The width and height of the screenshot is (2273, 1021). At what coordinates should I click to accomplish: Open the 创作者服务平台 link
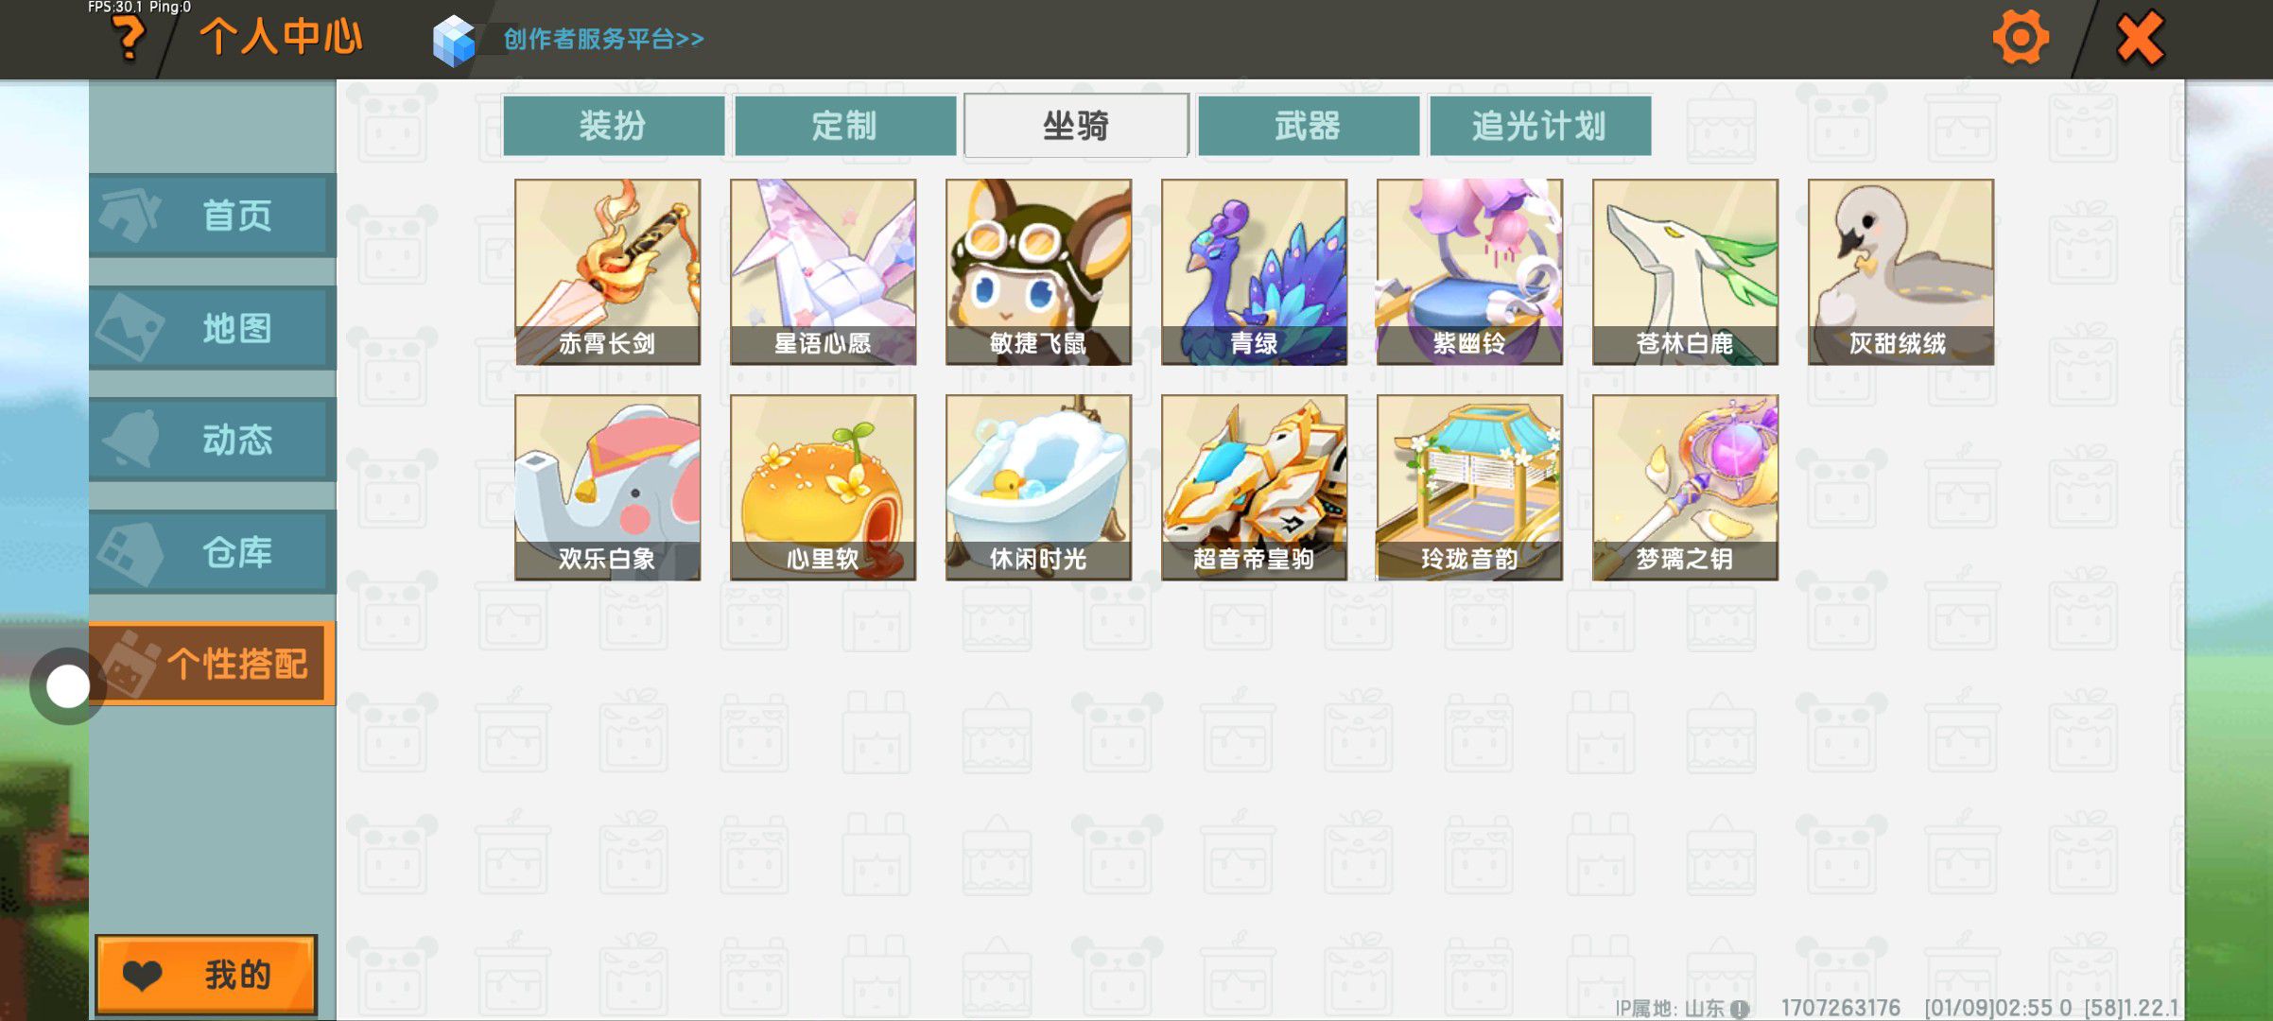(603, 39)
